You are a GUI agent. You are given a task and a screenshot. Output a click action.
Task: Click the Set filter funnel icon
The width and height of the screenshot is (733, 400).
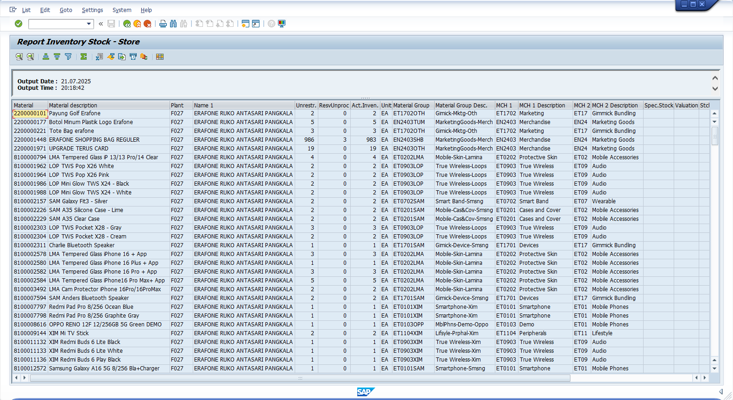tap(68, 56)
